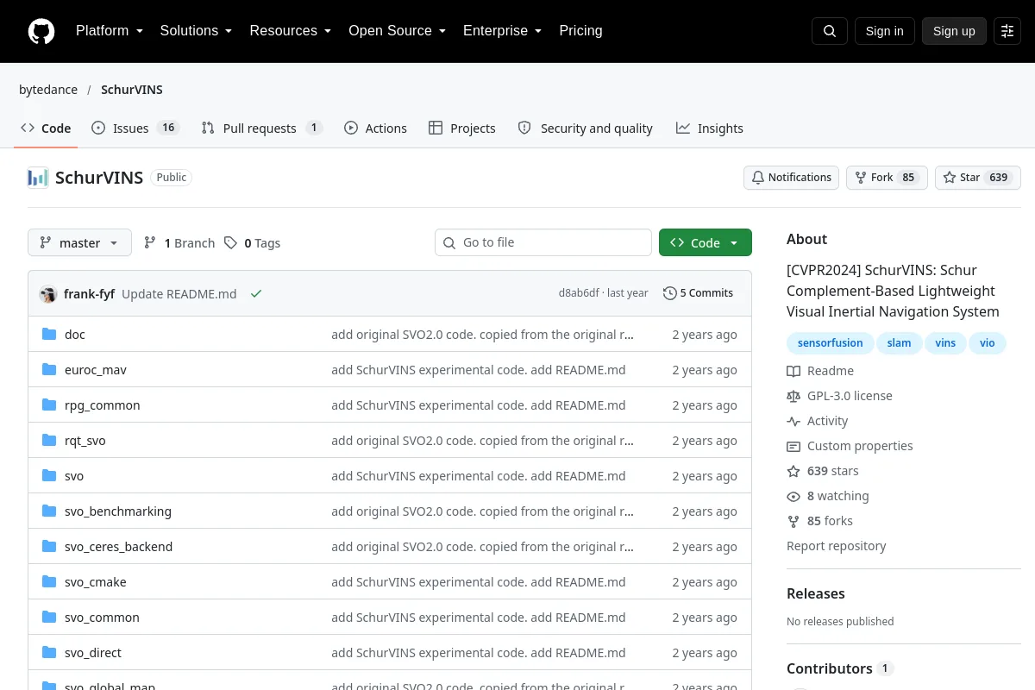Open the doc folder icon
The height and width of the screenshot is (690, 1035).
pos(49,335)
